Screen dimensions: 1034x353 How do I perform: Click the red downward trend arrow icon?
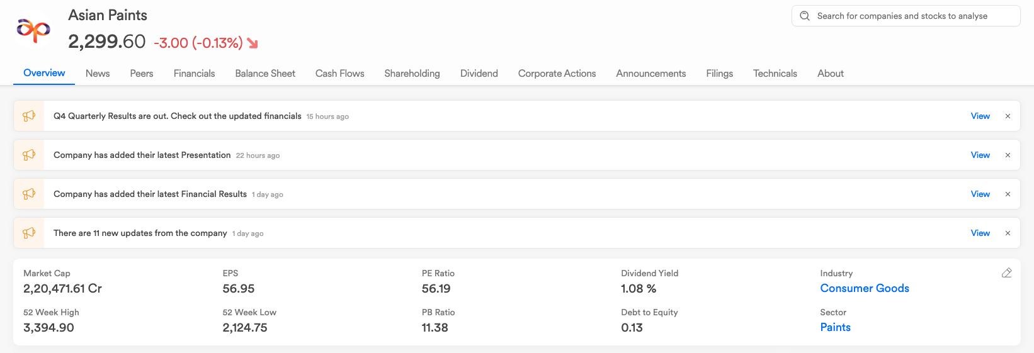[253, 43]
